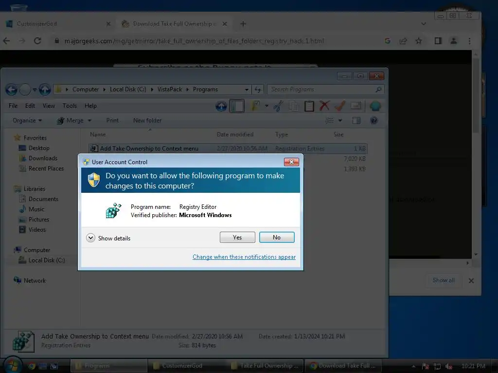
Task: Select Local Disk (C:) in sidebar
Action: coord(46,260)
